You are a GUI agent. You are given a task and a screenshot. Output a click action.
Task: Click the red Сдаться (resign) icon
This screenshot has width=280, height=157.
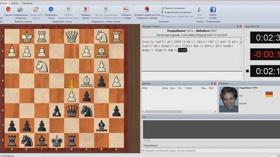click(8, 9)
